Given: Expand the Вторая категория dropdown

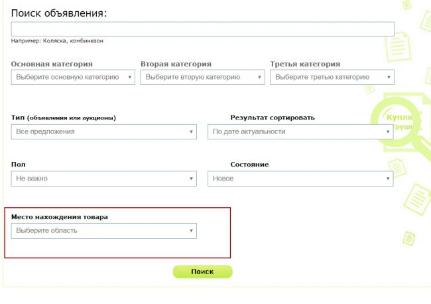Looking at the screenshot, I should pos(202,77).
